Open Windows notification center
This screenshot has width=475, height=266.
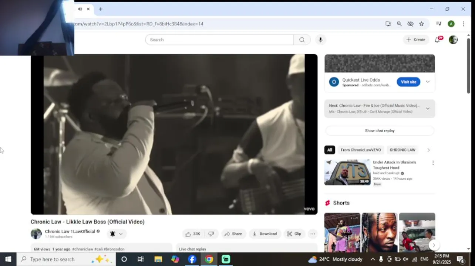point(461,259)
